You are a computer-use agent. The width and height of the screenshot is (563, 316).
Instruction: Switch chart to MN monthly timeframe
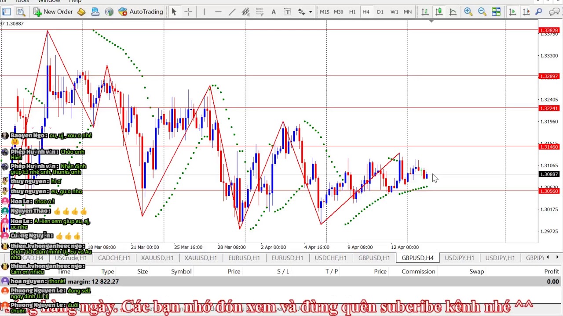[408, 12]
